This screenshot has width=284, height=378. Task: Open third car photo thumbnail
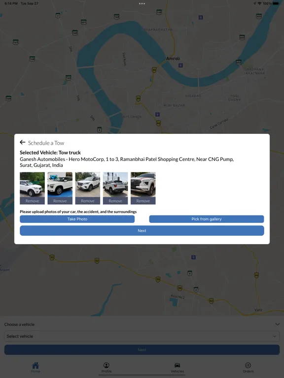pos(88,185)
